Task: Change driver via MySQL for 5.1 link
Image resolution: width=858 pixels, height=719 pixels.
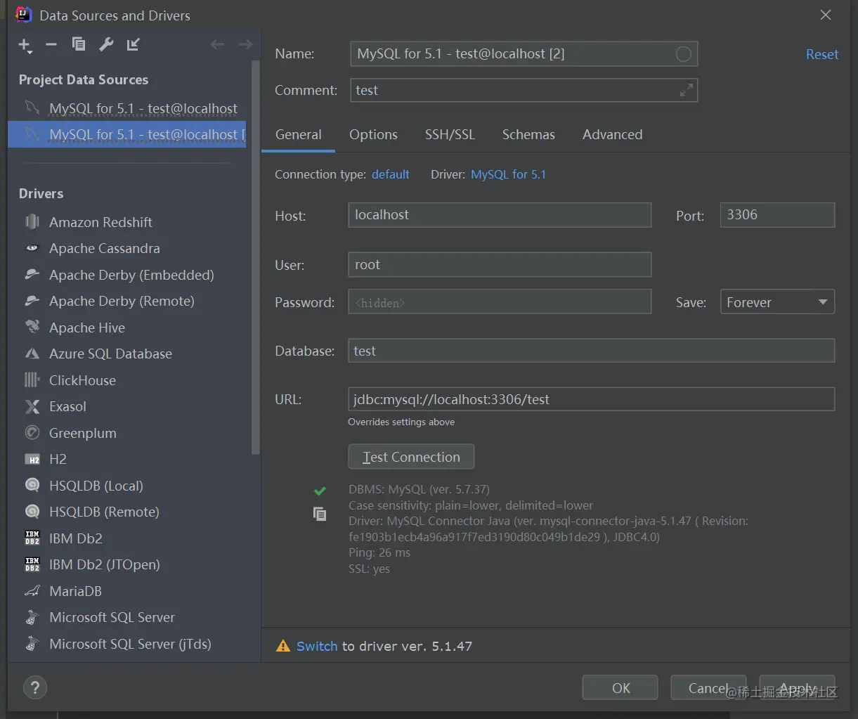Action: click(508, 174)
